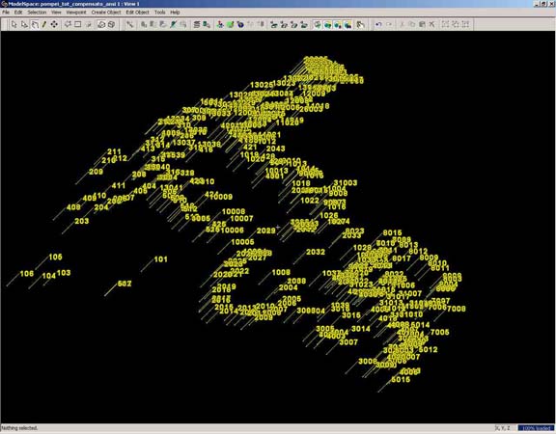The height and width of the screenshot is (434, 556).
Task: Select the Pick mode arrow tool
Action: pyautogui.click(x=14, y=24)
